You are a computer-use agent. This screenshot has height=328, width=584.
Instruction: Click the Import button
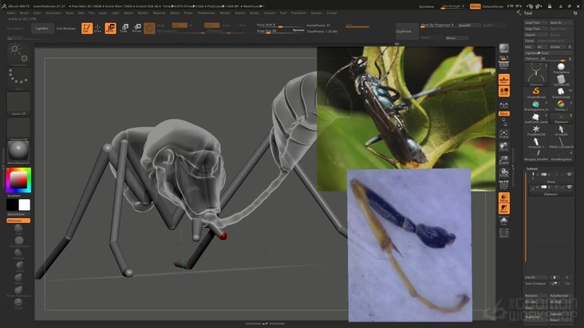pyautogui.click(x=536, y=35)
